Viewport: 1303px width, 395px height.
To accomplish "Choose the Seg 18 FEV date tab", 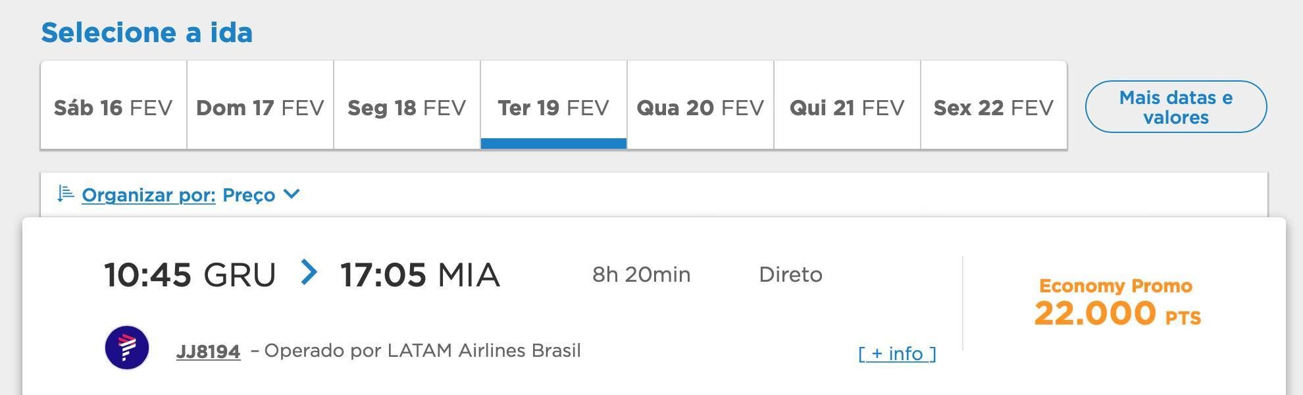I will point(407,105).
